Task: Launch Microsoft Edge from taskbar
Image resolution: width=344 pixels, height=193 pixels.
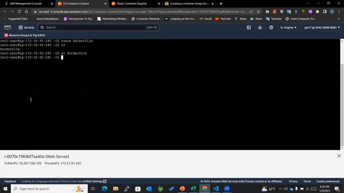Action: [x=104, y=189]
